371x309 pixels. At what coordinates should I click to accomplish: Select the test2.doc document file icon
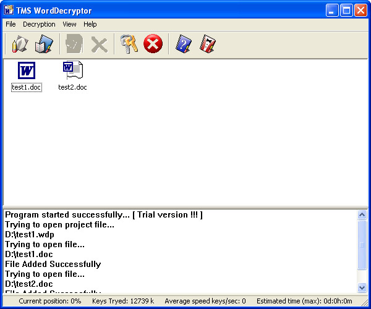point(73,70)
